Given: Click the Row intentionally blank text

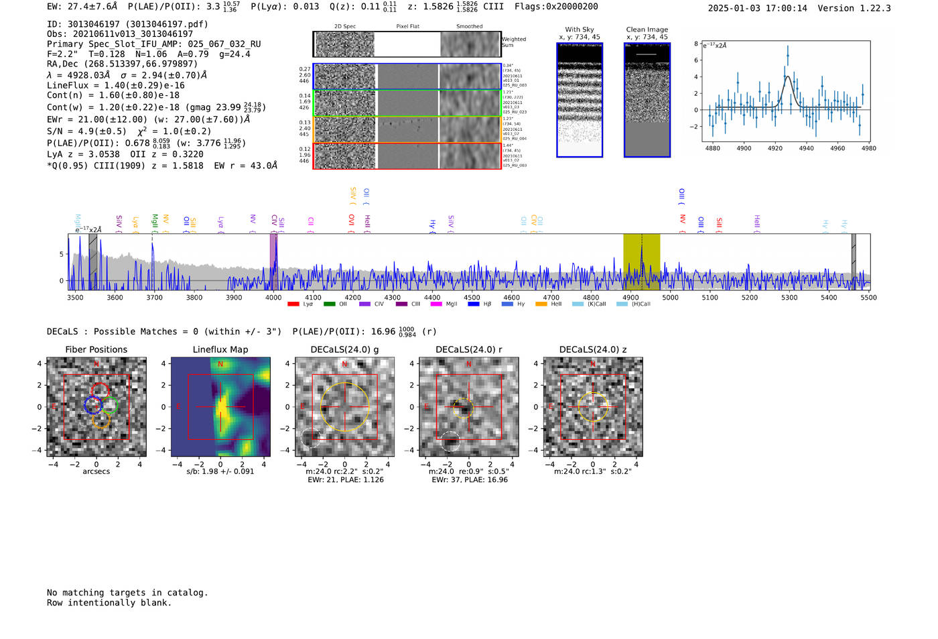Looking at the screenshot, I should click(x=109, y=603).
